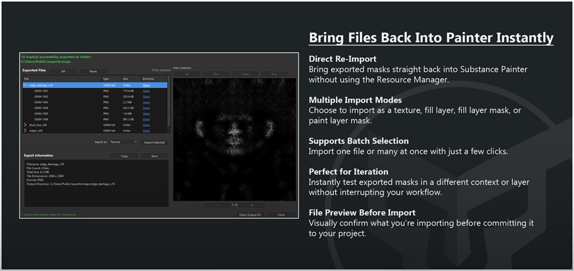Viewport: 574px width, 271px height.
Task: View the Green channel only
Action: click(x=245, y=74)
